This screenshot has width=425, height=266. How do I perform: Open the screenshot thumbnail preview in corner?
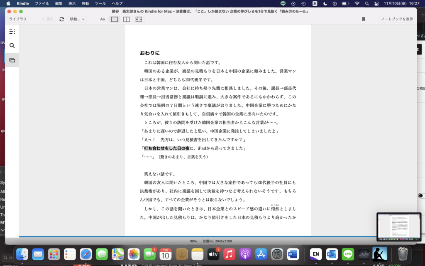click(x=398, y=227)
